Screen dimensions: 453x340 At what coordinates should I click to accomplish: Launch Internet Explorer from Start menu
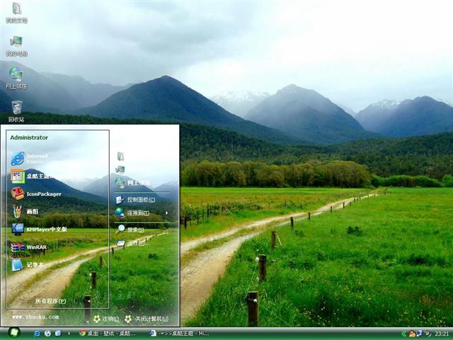[30, 159]
